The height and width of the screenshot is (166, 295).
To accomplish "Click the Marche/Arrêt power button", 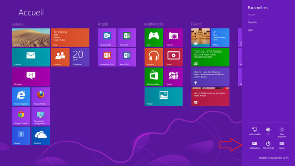I will point(268,145).
